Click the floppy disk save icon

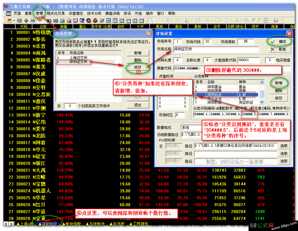(276, 20)
